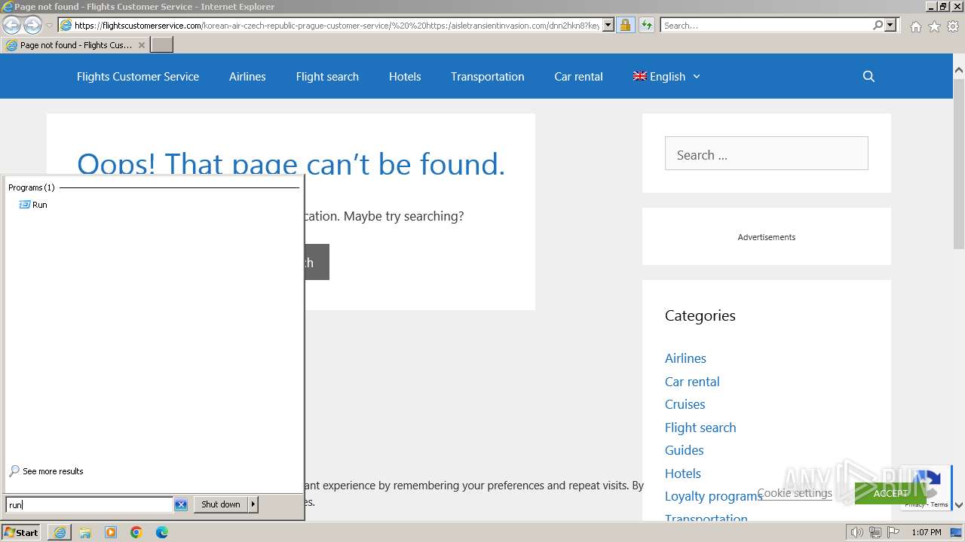This screenshot has width=965, height=542.
Task: Click See more results link
Action: point(46,471)
